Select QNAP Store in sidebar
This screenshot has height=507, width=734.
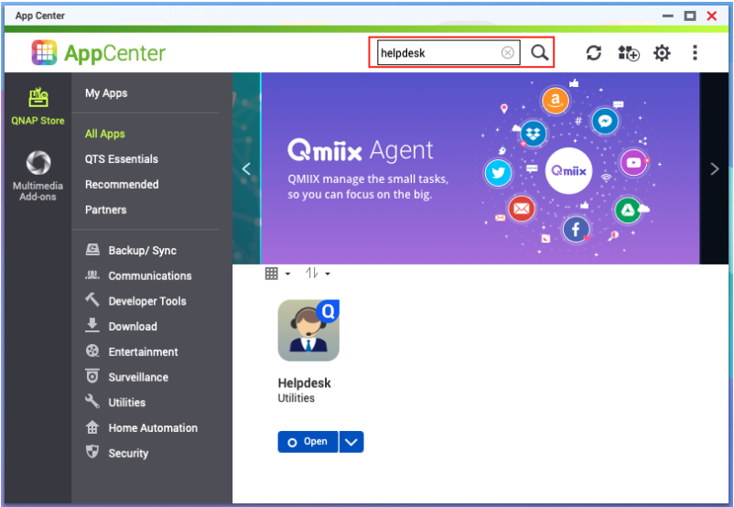pyautogui.click(x=38, y=106)
